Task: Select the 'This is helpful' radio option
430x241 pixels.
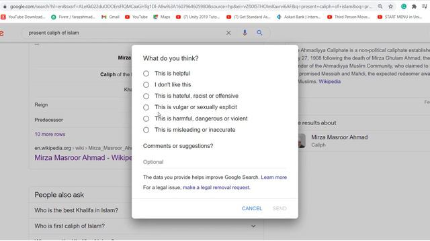Action: pos(146,74)
